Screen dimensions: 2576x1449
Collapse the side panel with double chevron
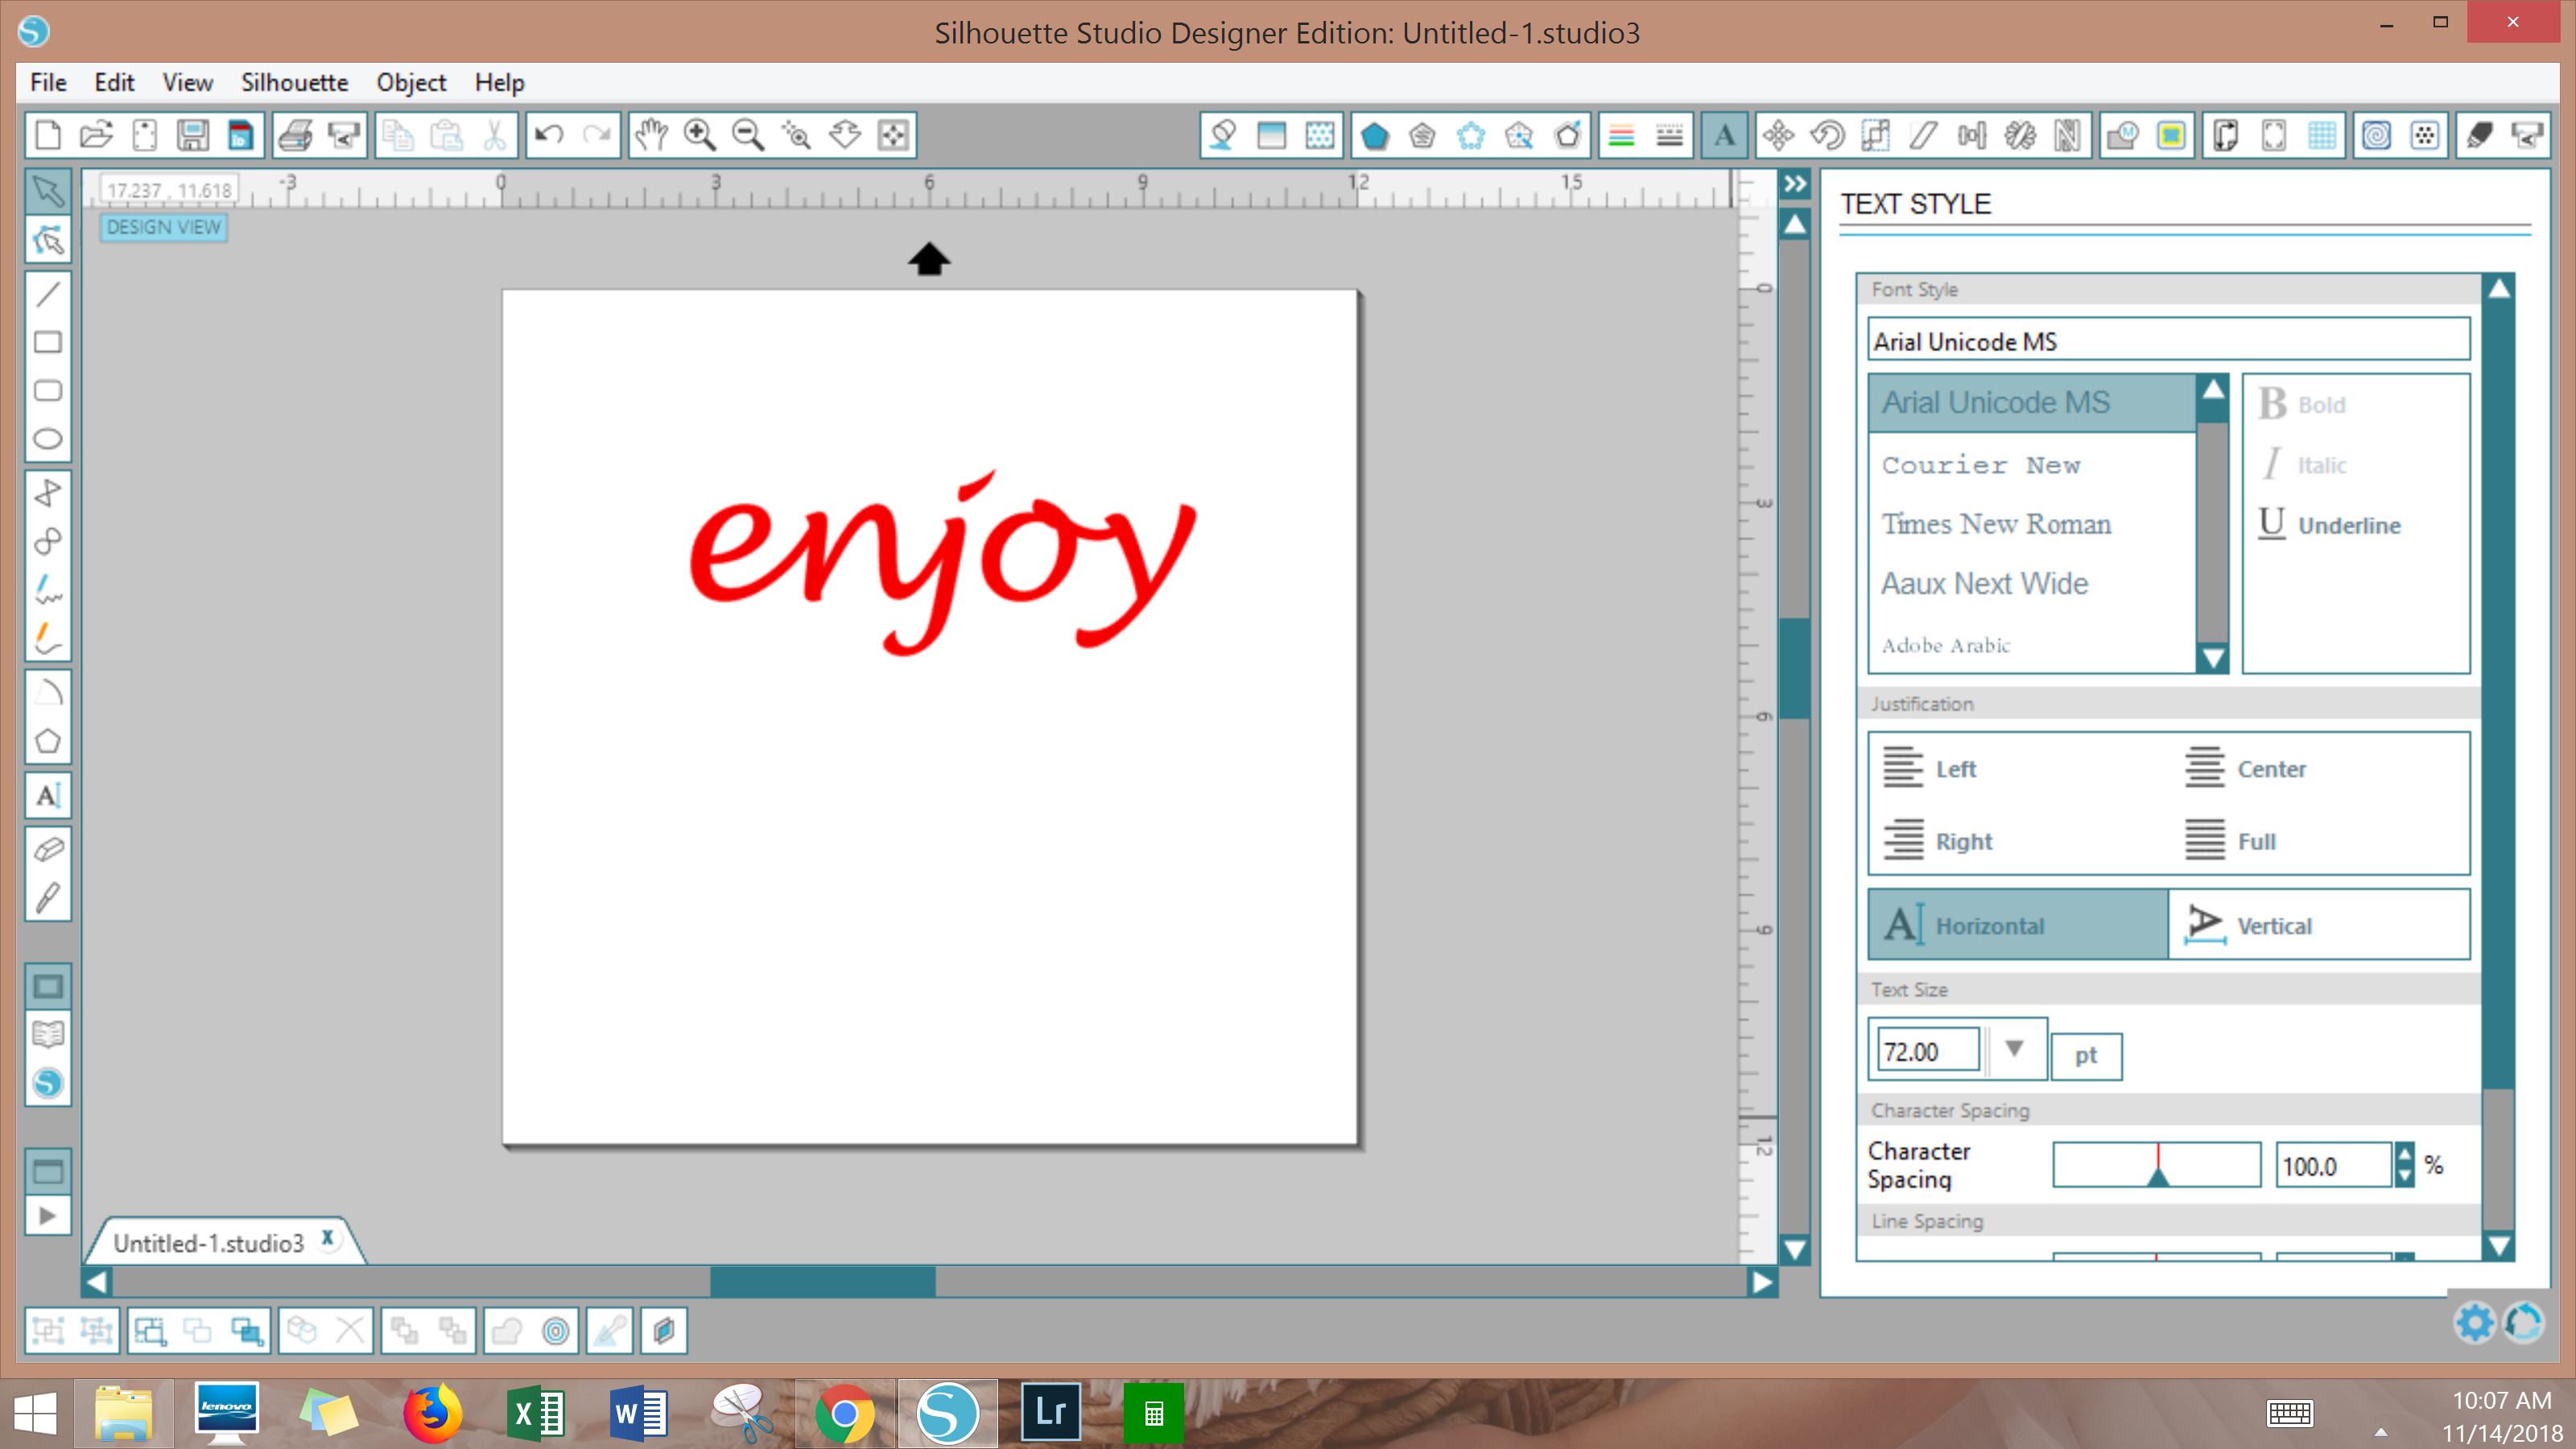coord(1795,184)
